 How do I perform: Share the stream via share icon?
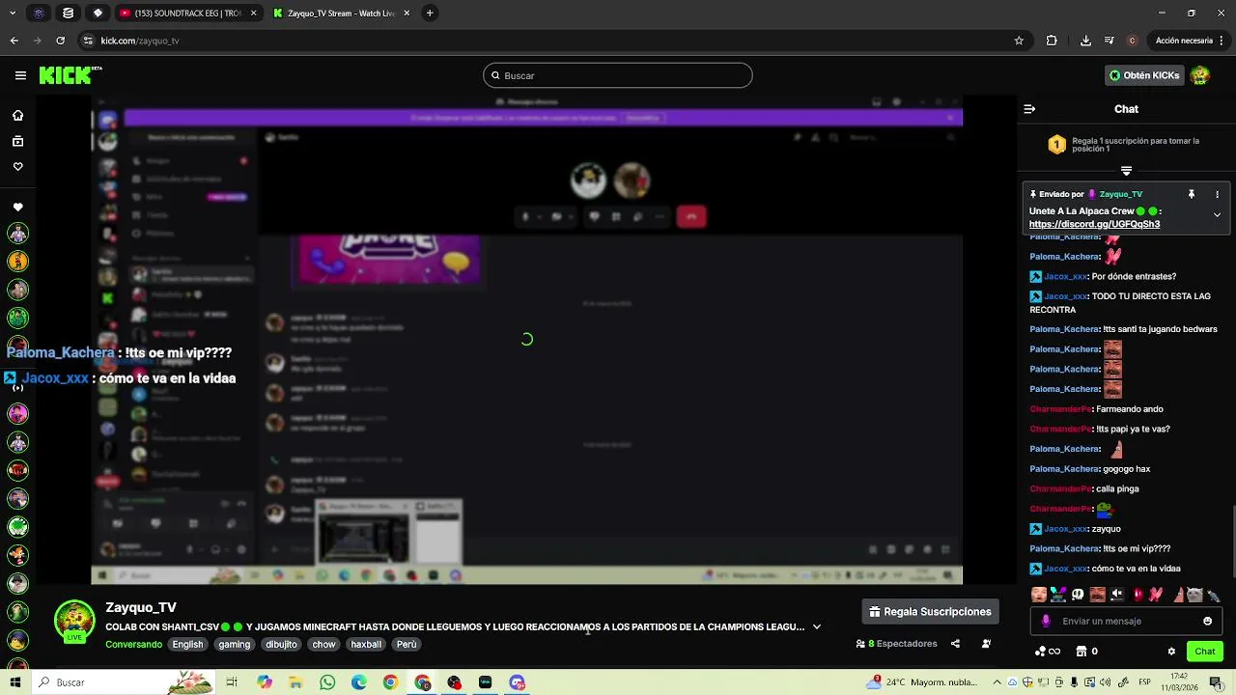955,644
